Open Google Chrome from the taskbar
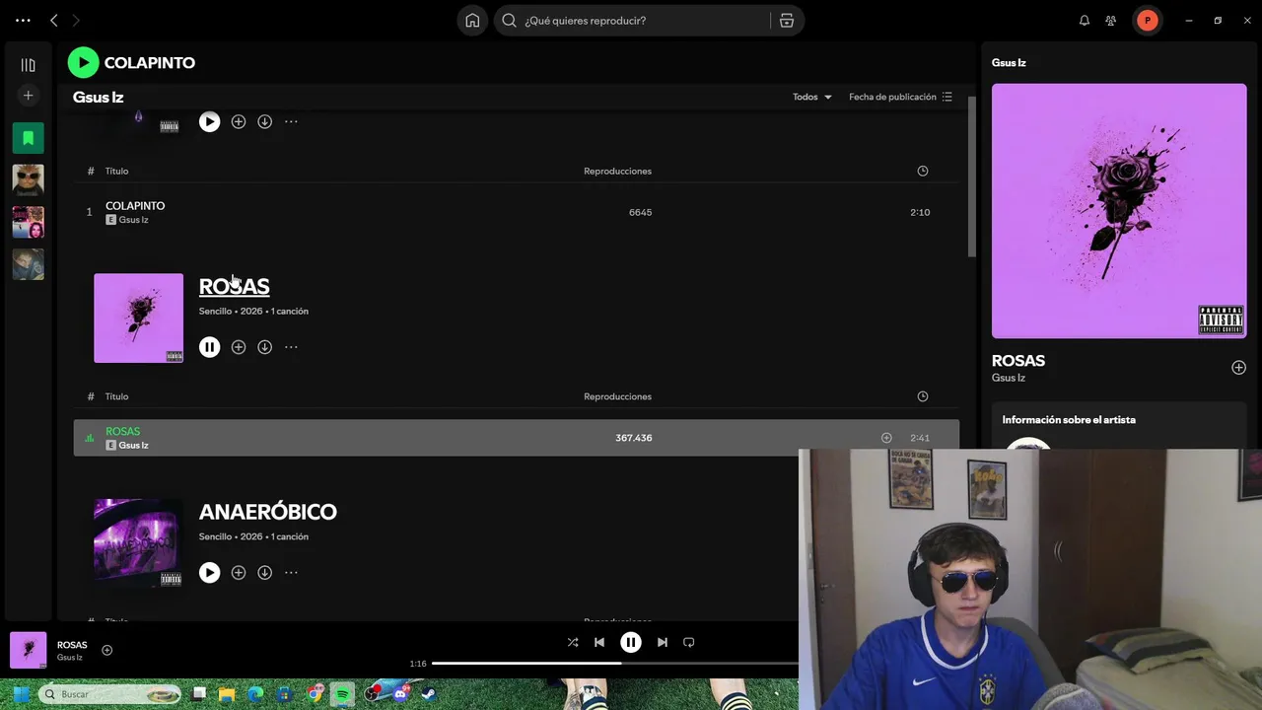Viewport: 1262px width, 710px height. (x=314, y=694)
